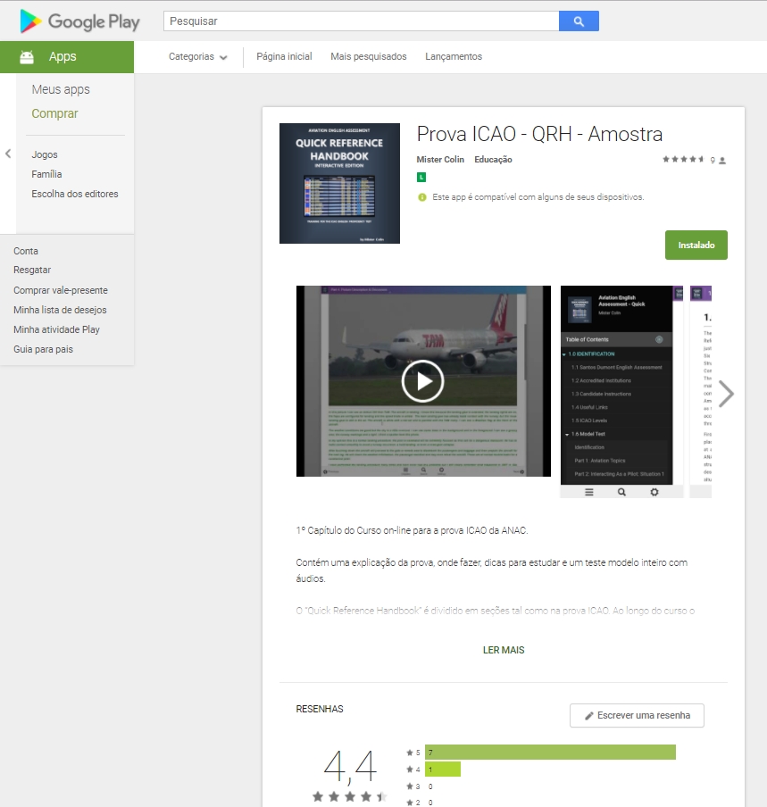This screenshot has height=807, width=767.
Task: Click the compatibility info icon
Action: (x=422, y=197)
